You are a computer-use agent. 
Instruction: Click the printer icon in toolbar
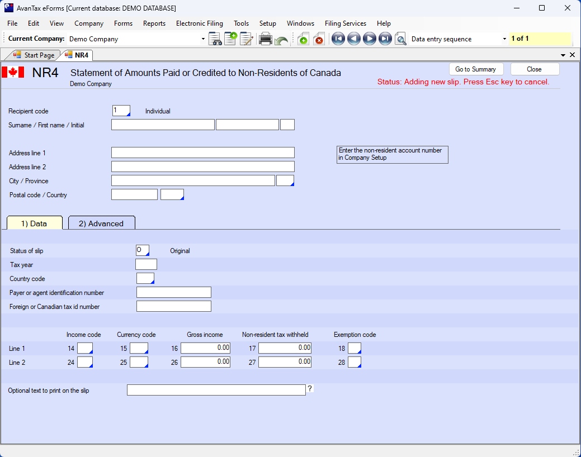[x=266, y=39]
